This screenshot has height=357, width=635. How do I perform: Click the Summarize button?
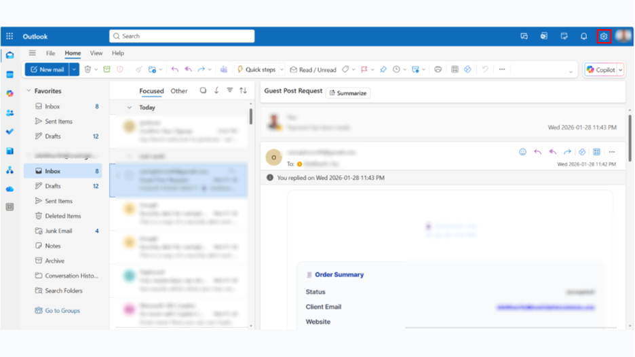pyautogui.click(x=348, y=93)
